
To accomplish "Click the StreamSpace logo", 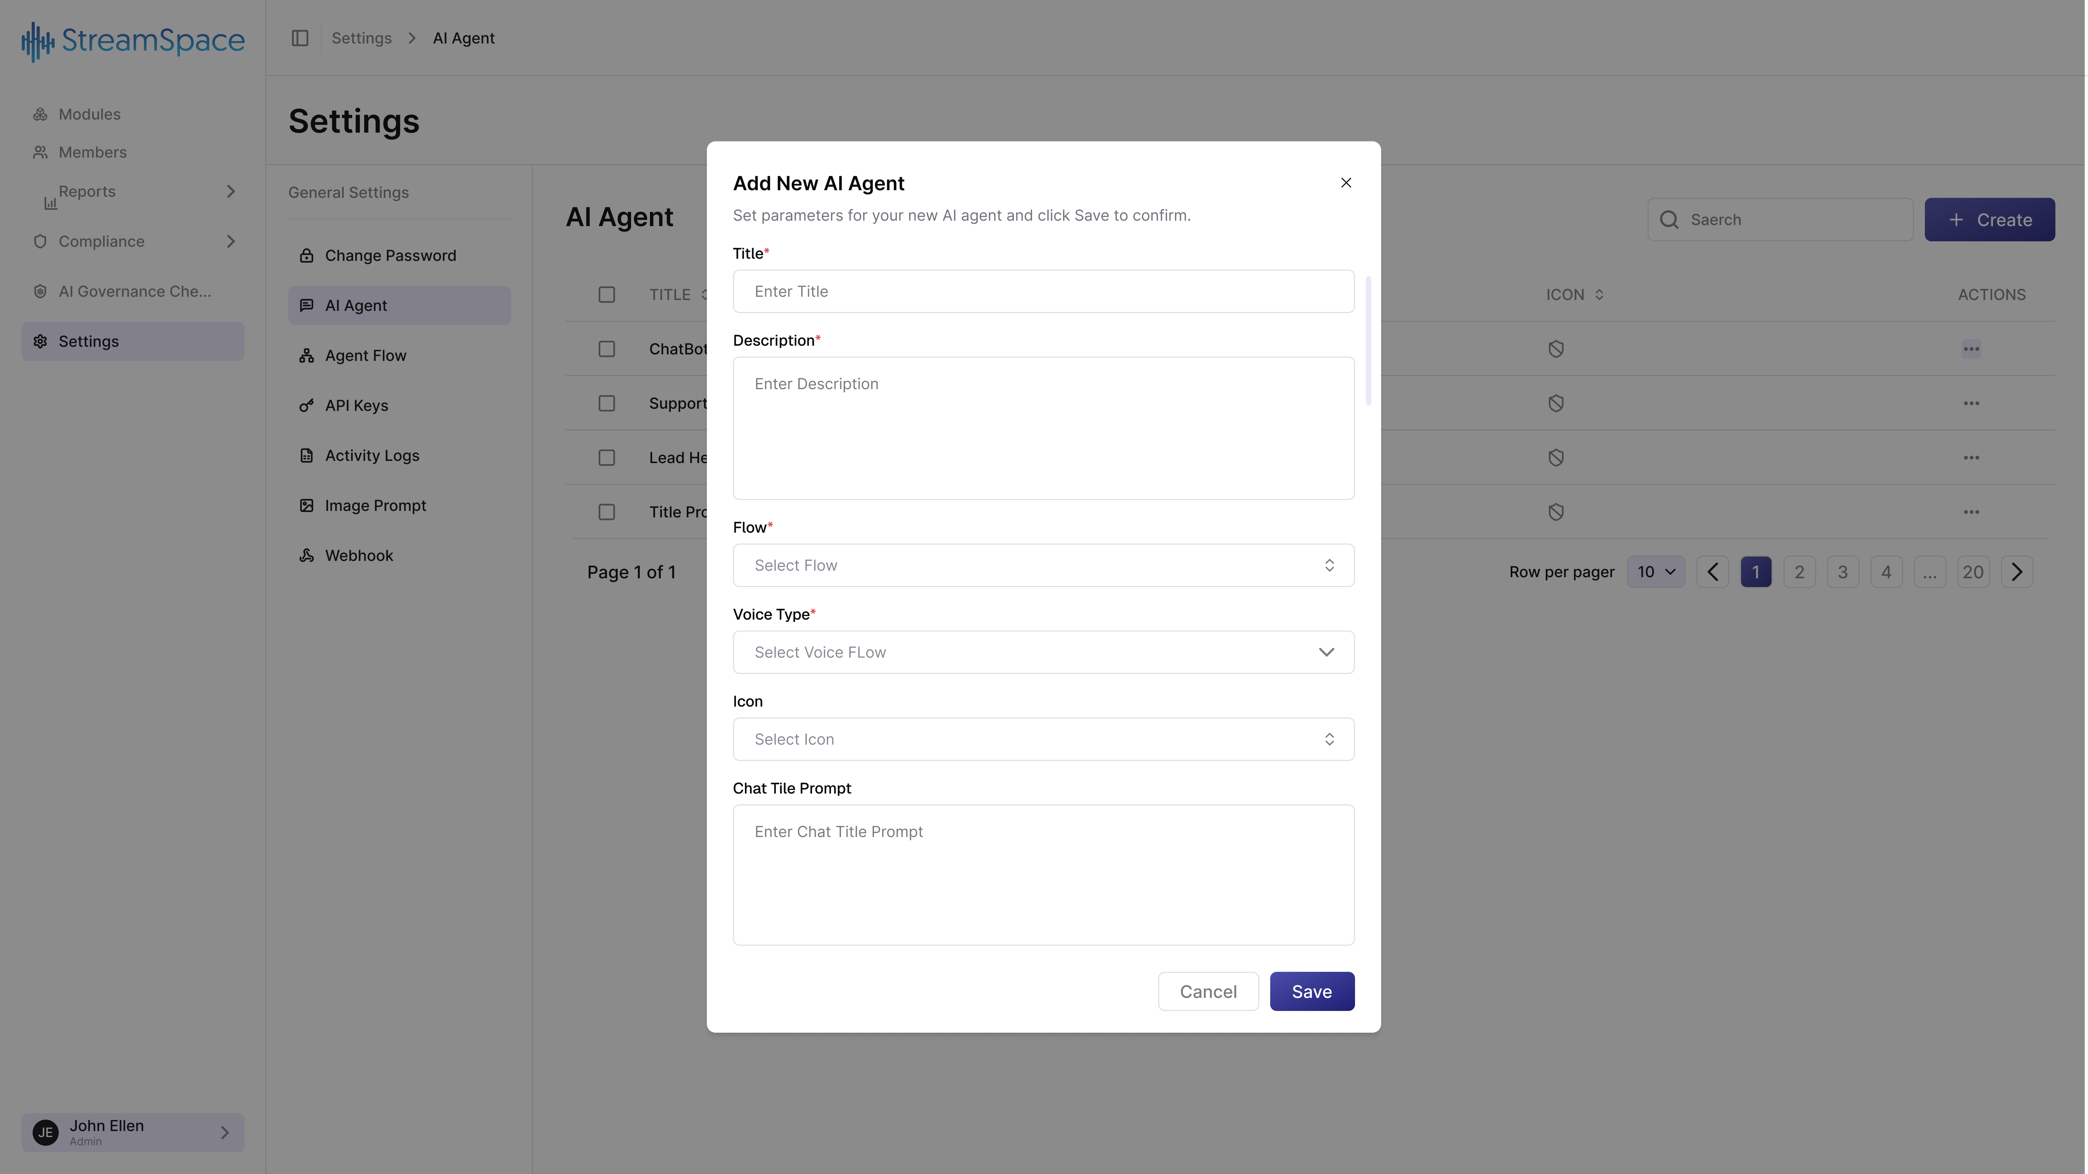I will [133, 41].
